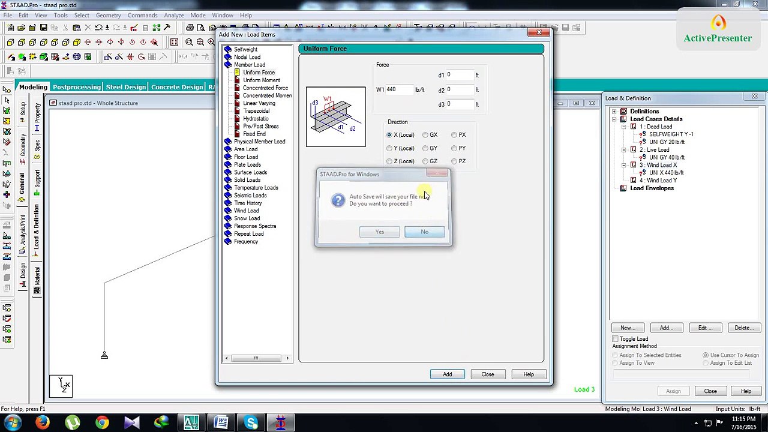The height and width of the screenshot is (432, 768).
Task: Click the first yellow view cube icon
Action: click(11, 42)
